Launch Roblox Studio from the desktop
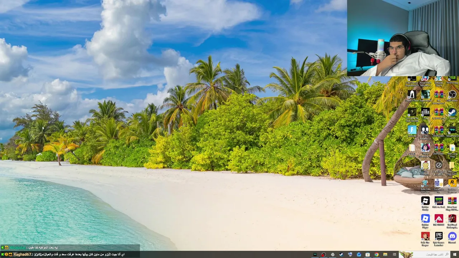Viewport: 459px width, 258px height. coord(425,203)
